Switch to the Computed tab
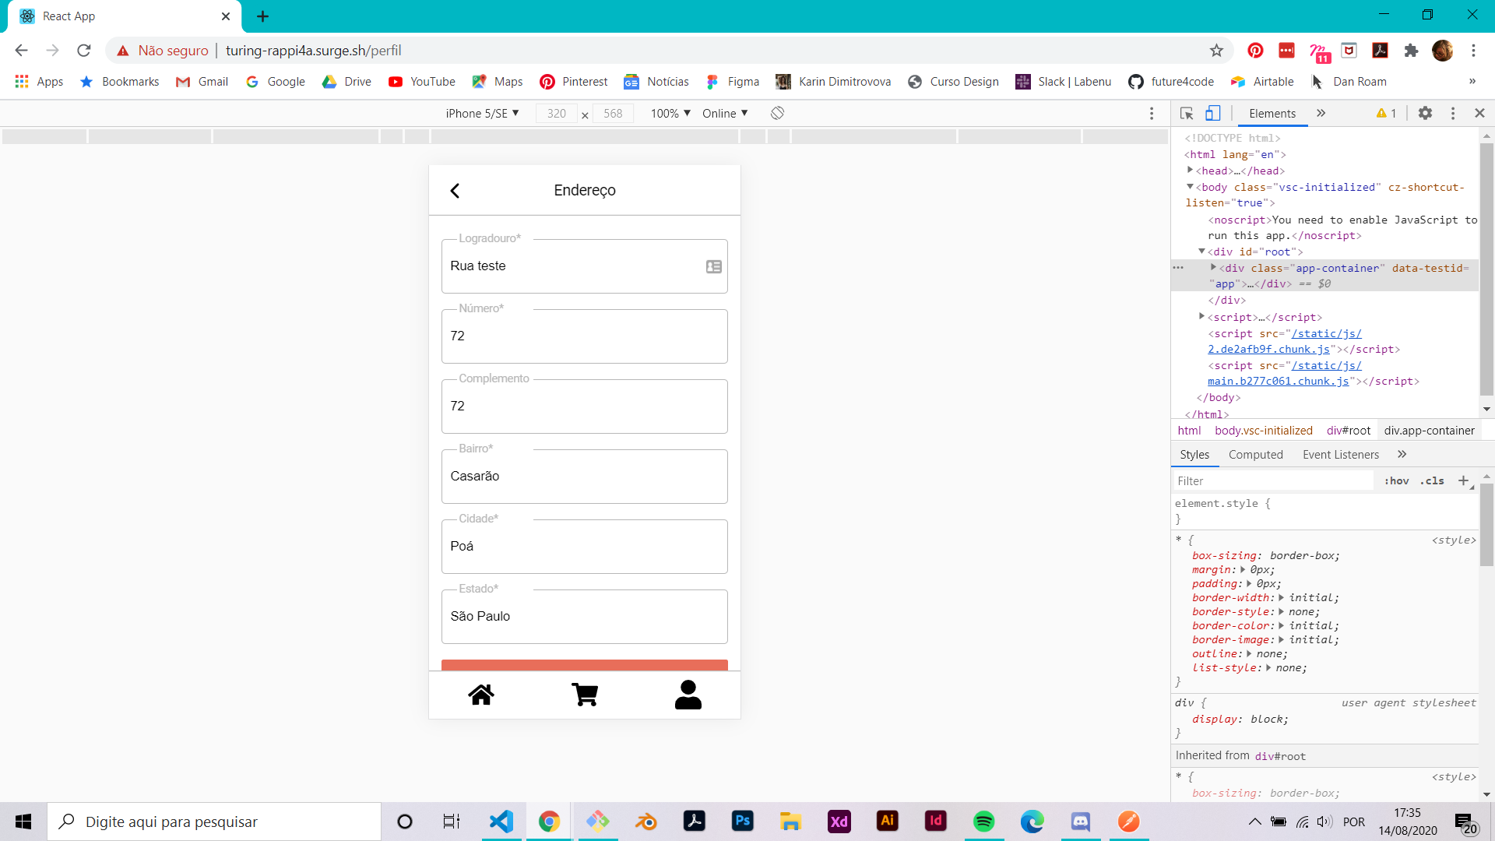1495x841 pixels. [x=1255, y=455]
